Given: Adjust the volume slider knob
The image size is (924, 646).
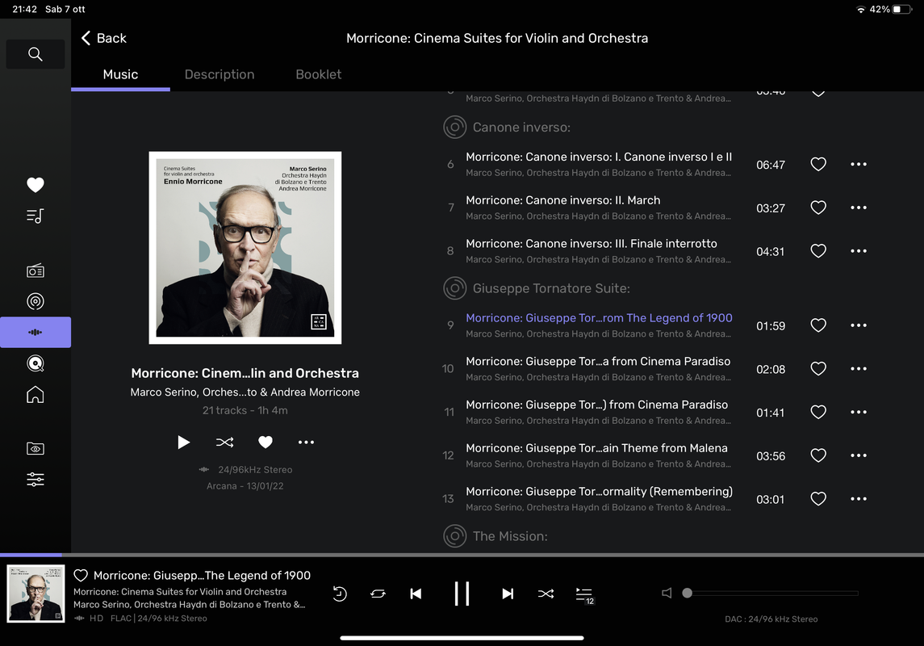Looking at the screenshot, I should [687, 593].
